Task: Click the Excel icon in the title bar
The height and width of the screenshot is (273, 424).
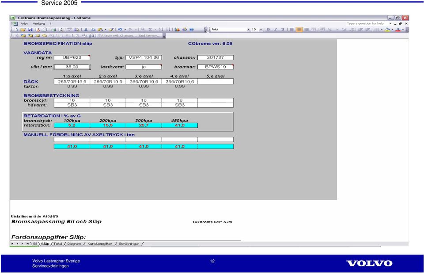Action: click(13, 18)
